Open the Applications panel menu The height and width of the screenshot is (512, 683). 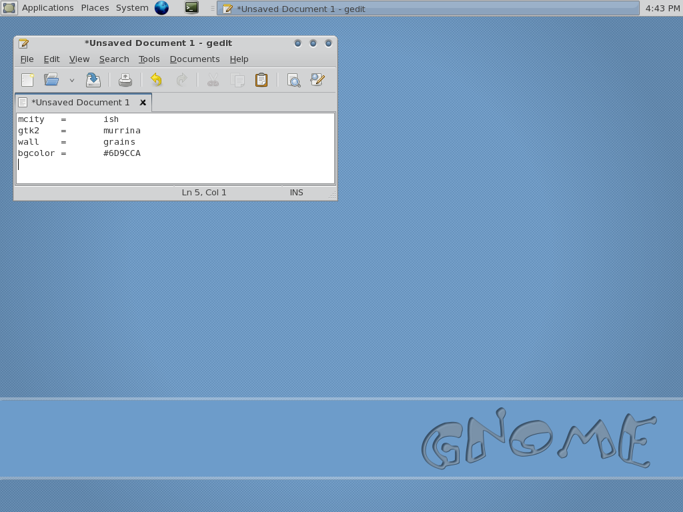pos(47,8)
